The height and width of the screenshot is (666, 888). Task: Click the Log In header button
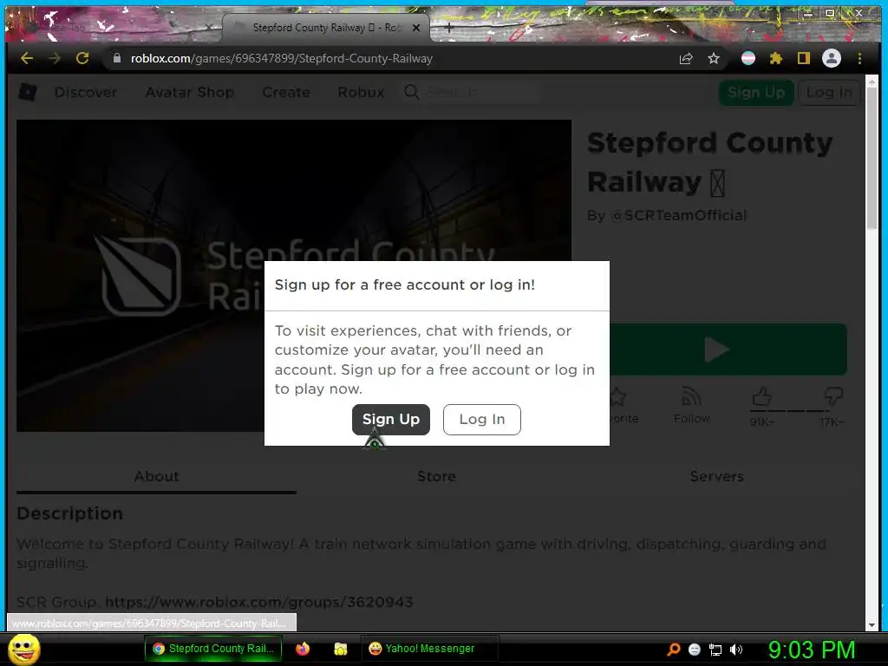(x=829, y=92)
